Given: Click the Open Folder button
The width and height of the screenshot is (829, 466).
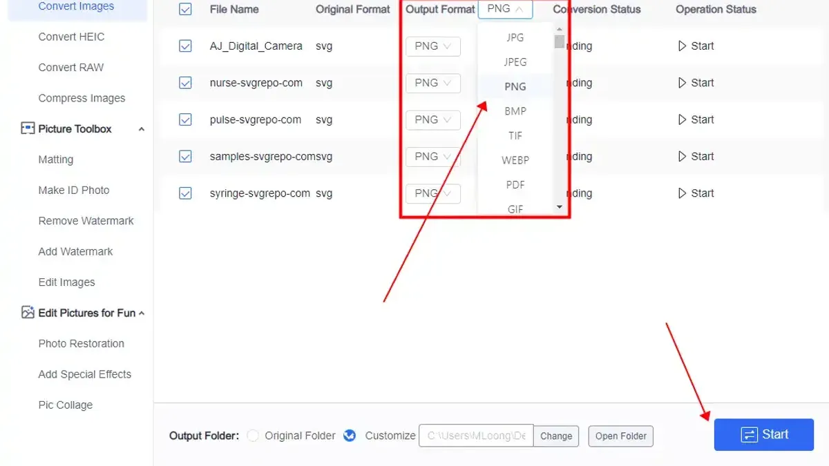Looking at the screenshot, I should (x=621, y=436).
